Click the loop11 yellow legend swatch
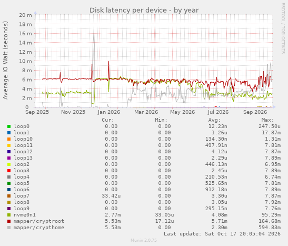288x246 pixels. point(9,145)
